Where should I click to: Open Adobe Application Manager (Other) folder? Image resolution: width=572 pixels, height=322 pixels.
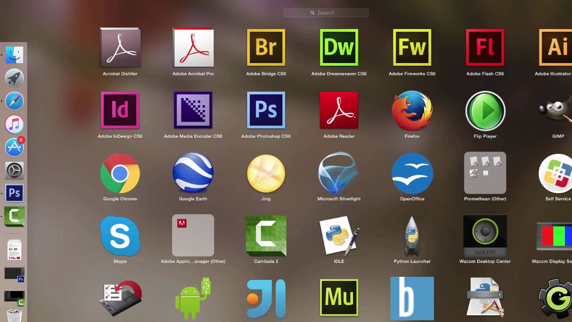(193, 235)
